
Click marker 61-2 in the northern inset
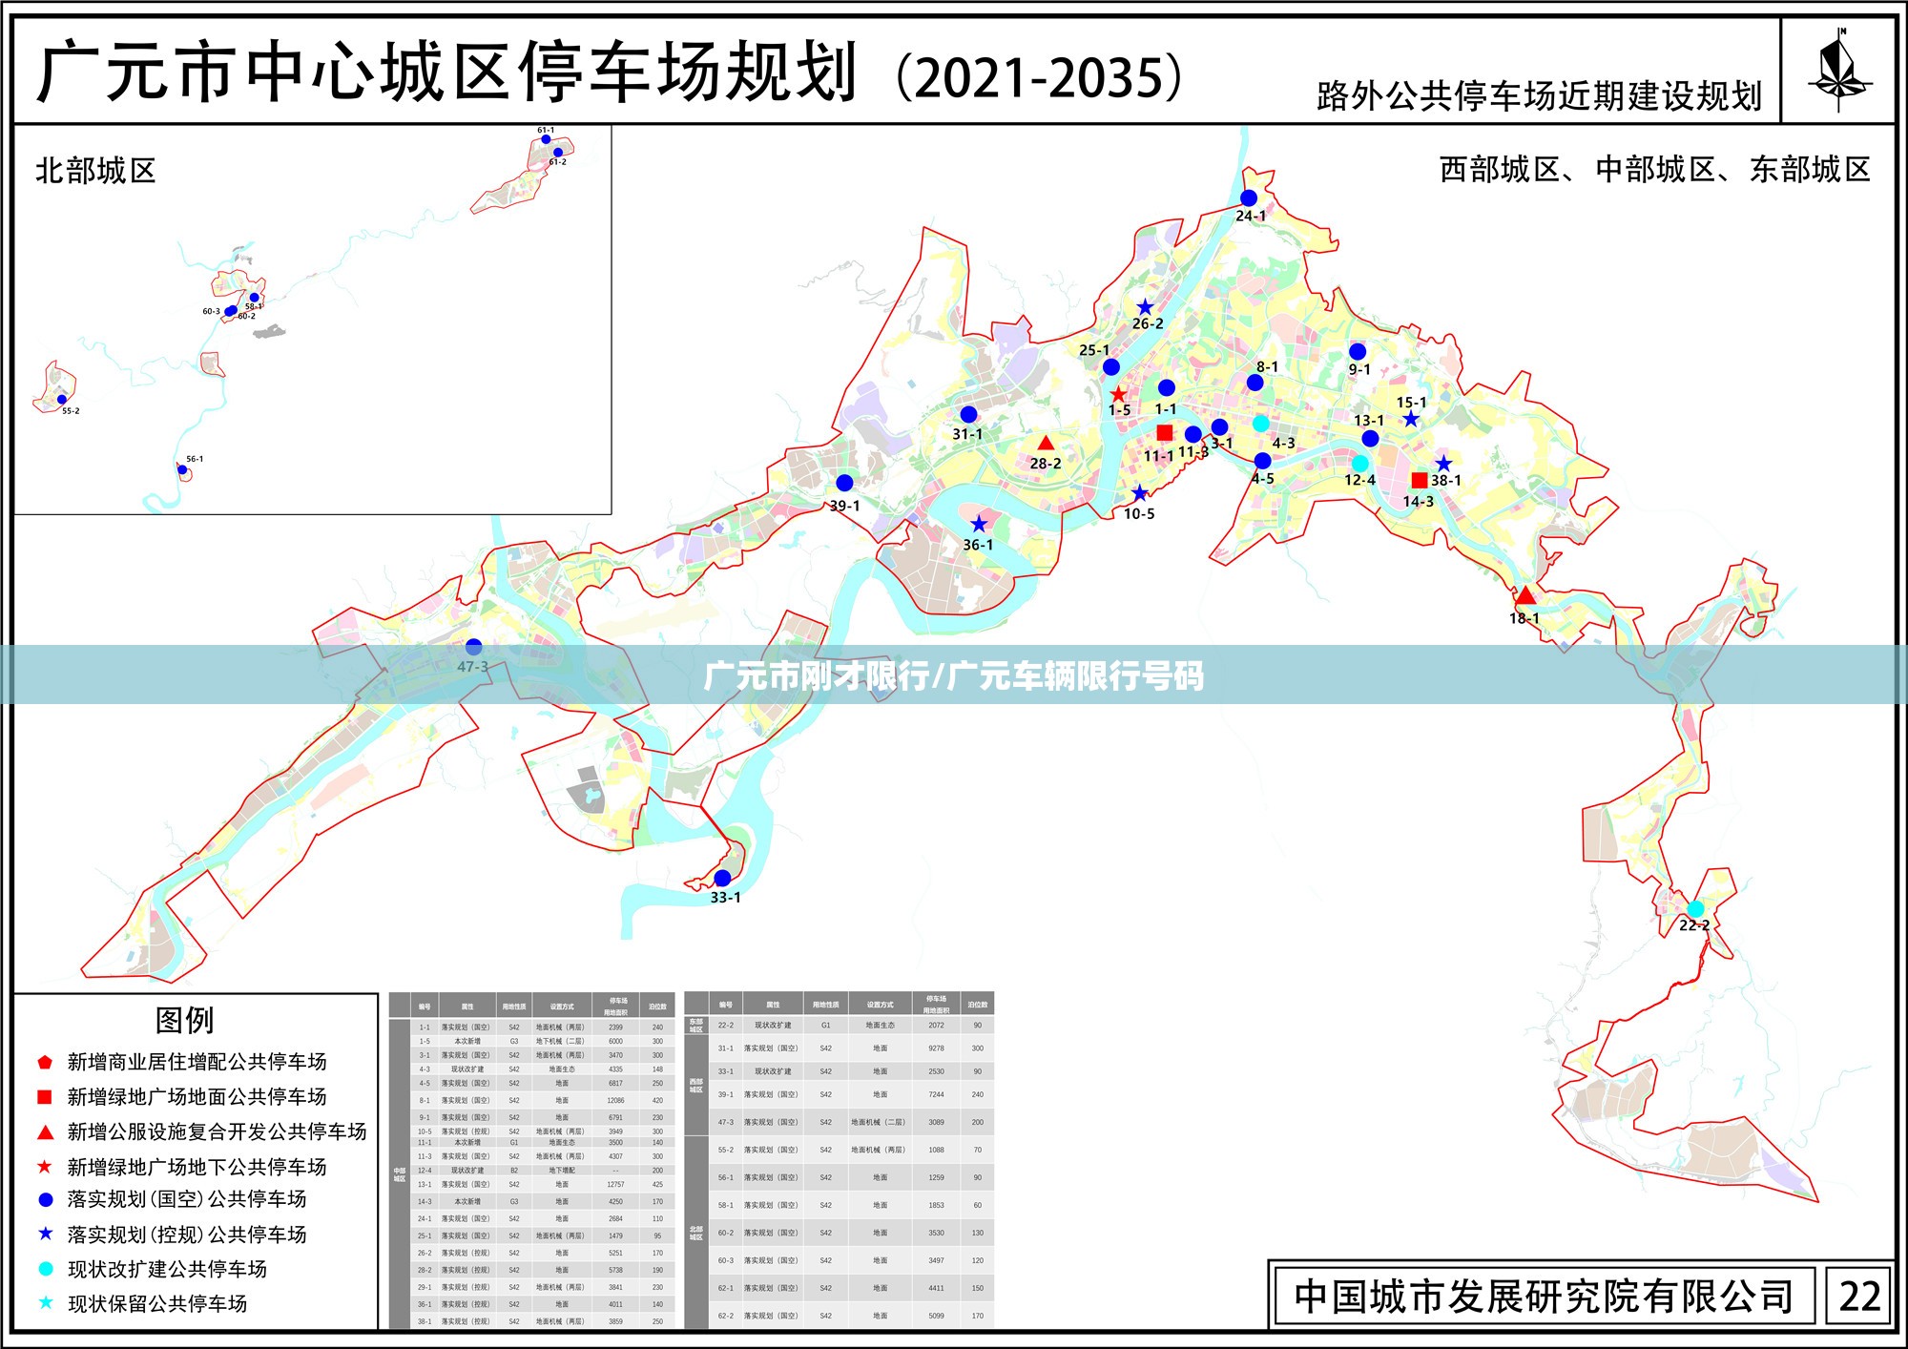[558, 152]
